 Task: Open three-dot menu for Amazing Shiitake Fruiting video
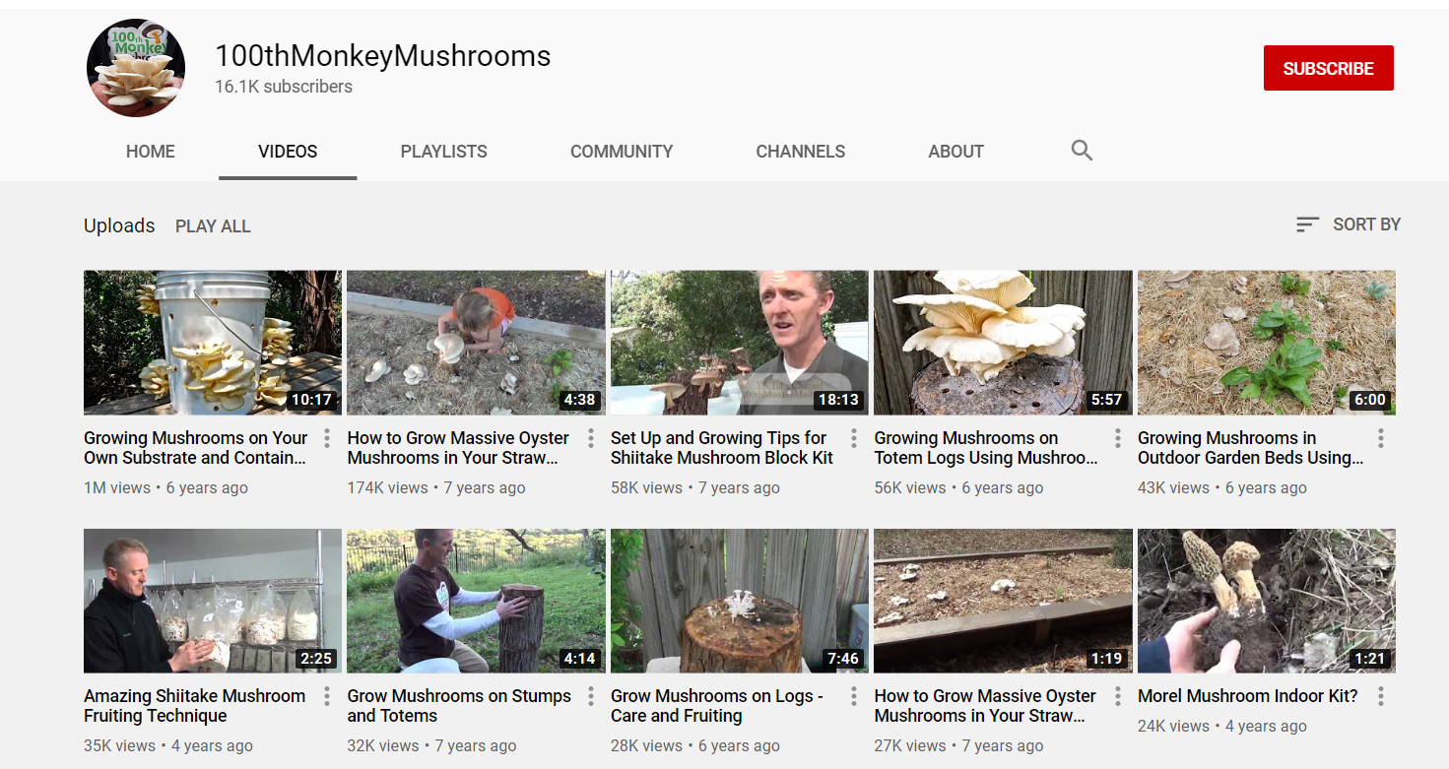click(x=327, y=696)
